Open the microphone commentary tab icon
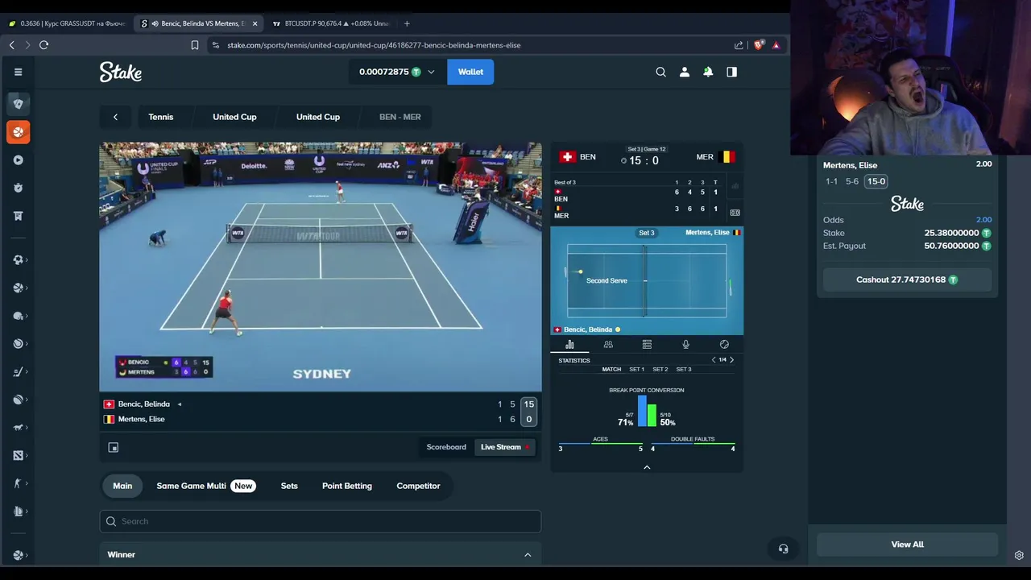Image resolution: width=1031 pixels, height=580 pixels. pos(685,345)
